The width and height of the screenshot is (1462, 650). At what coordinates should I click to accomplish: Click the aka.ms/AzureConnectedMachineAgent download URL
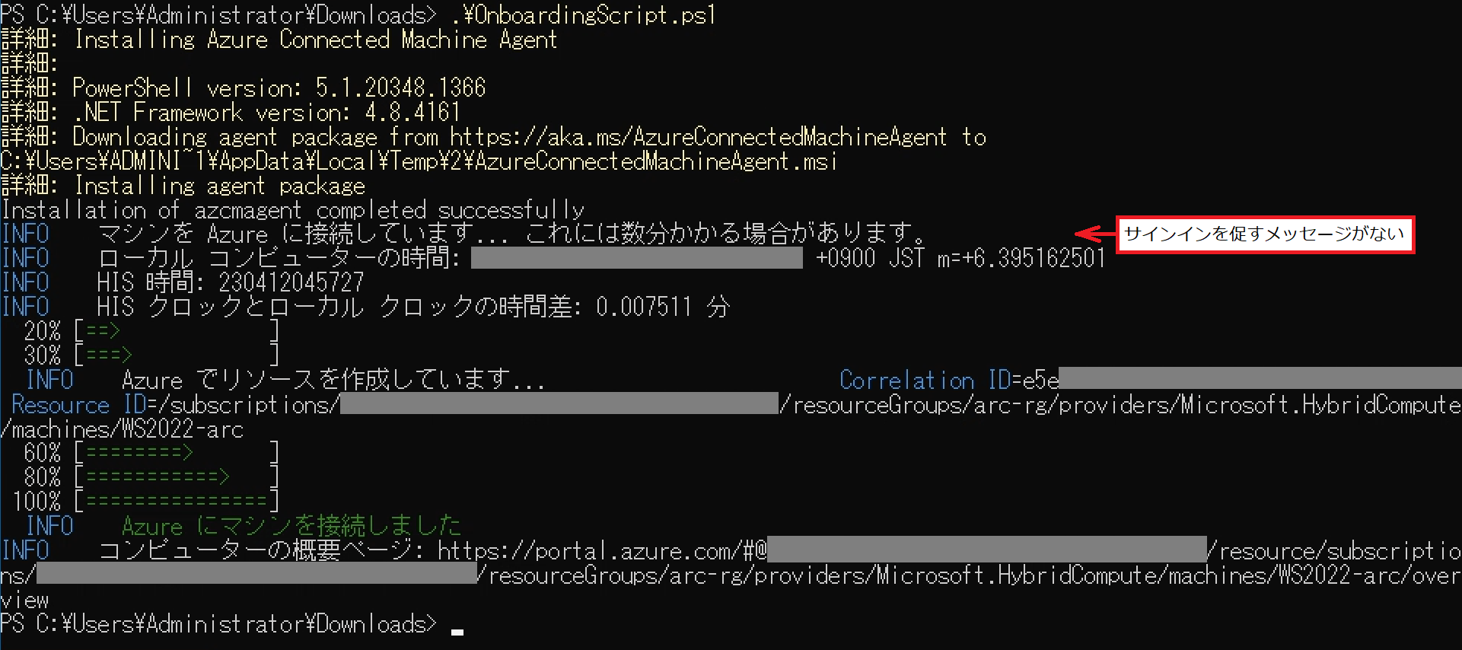(698, 137)
